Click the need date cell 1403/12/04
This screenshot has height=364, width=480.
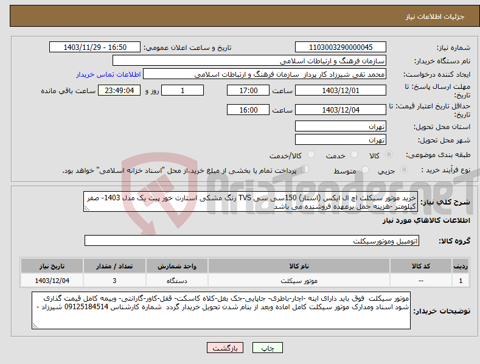(52, 281)
